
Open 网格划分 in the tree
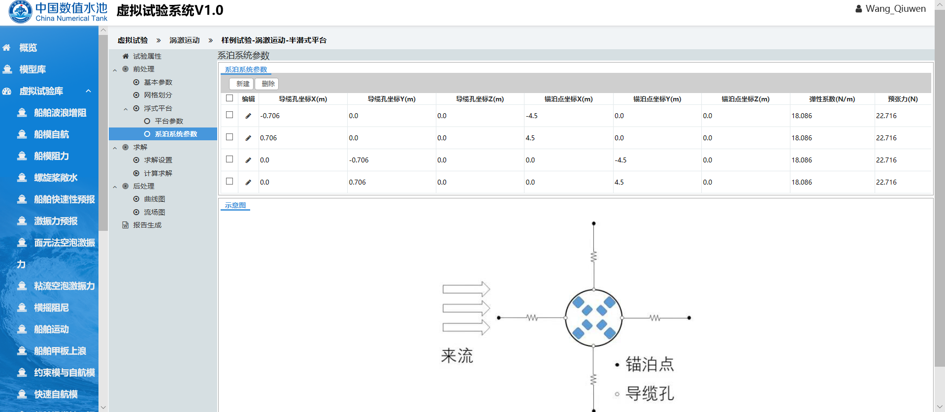coord(158,95)
